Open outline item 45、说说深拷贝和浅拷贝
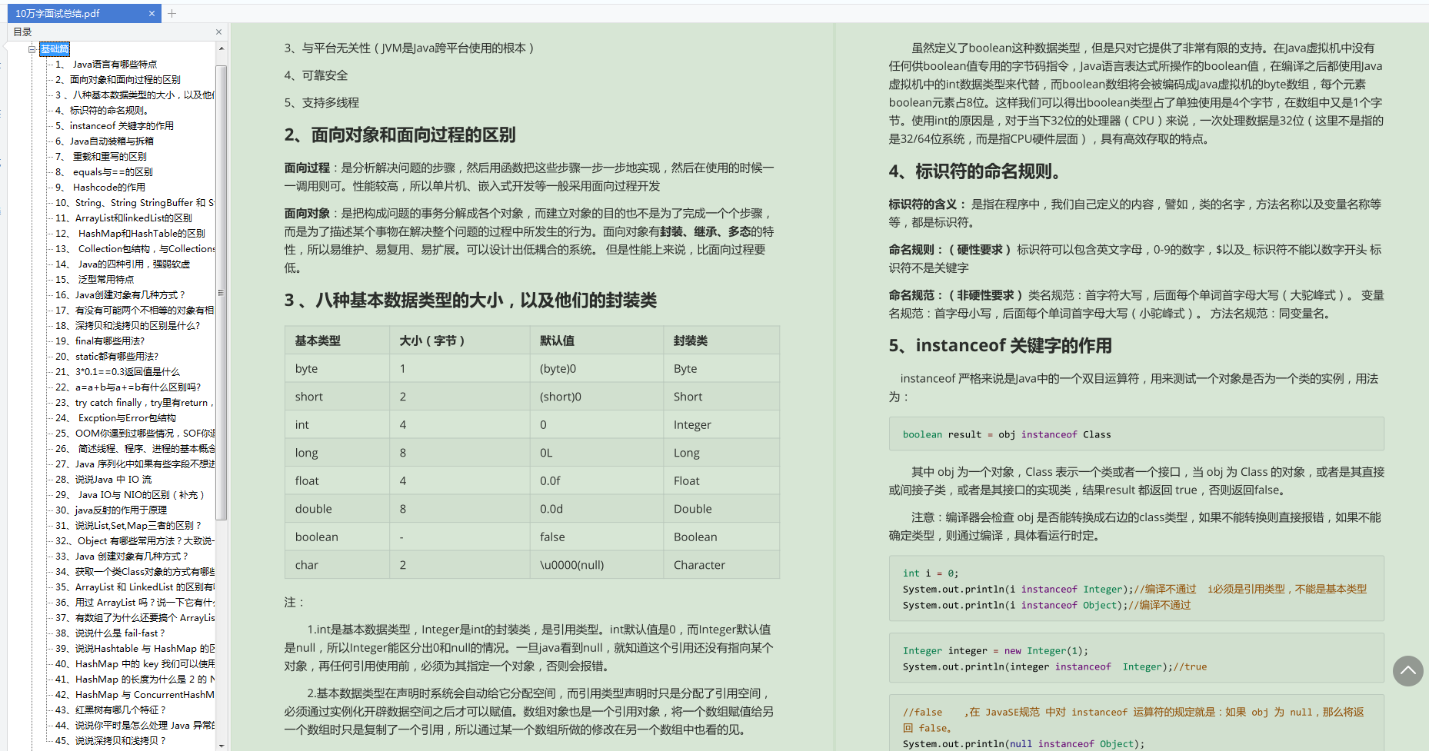1429x751 pixels. [x=110, y=741]
